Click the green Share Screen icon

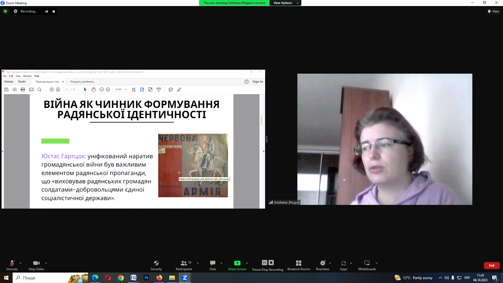pos(237,263)
